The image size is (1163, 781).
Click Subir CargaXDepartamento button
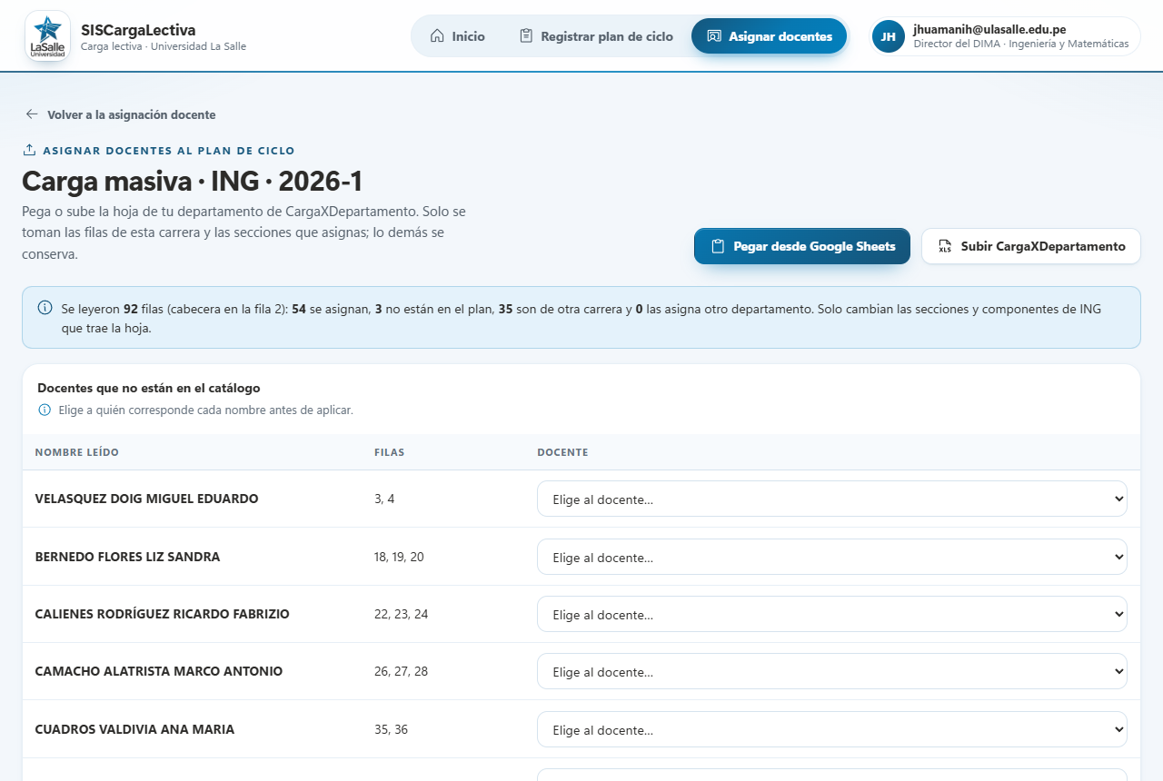coord(1031,246)
